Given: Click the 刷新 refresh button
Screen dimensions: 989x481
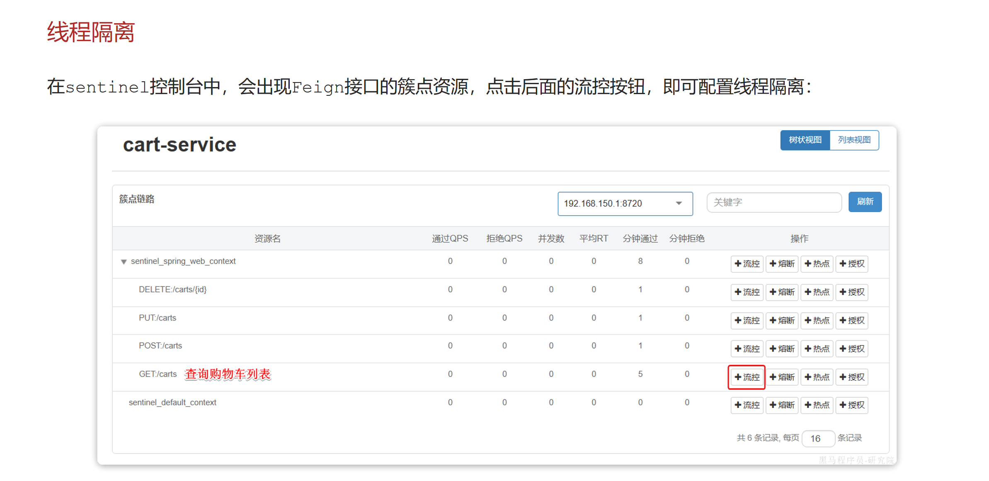Looking at the screenshot, I should tap(865, 202).
